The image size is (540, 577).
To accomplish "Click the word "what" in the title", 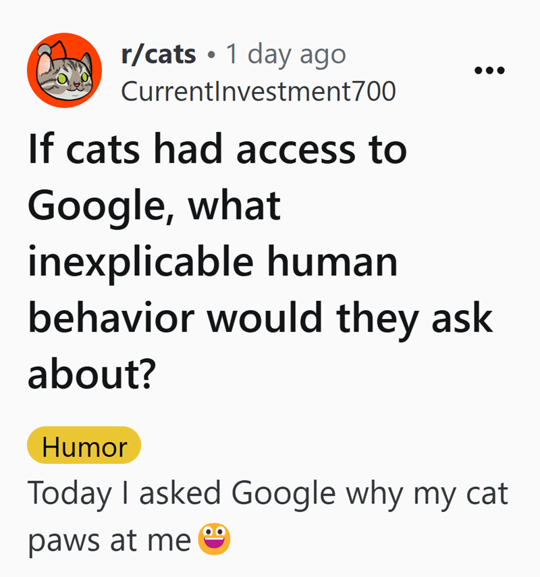I will [x=234, y=206].
